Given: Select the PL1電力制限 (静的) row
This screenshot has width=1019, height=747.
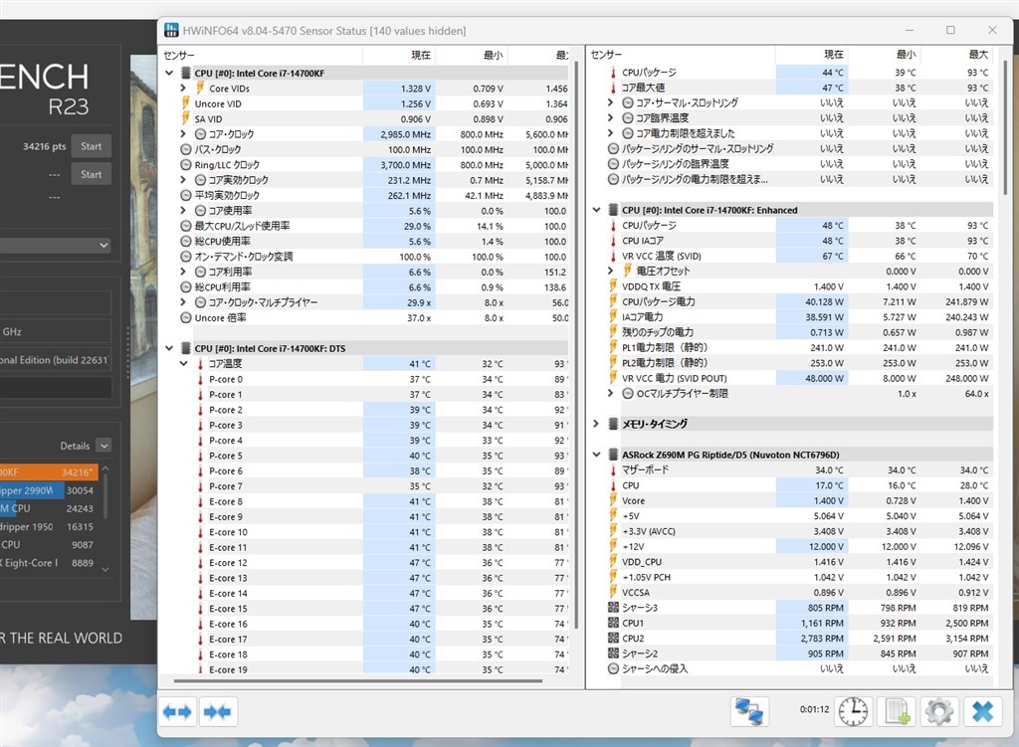Looking at the screenshot, I should pyautogui.click(x=799, y=347).
